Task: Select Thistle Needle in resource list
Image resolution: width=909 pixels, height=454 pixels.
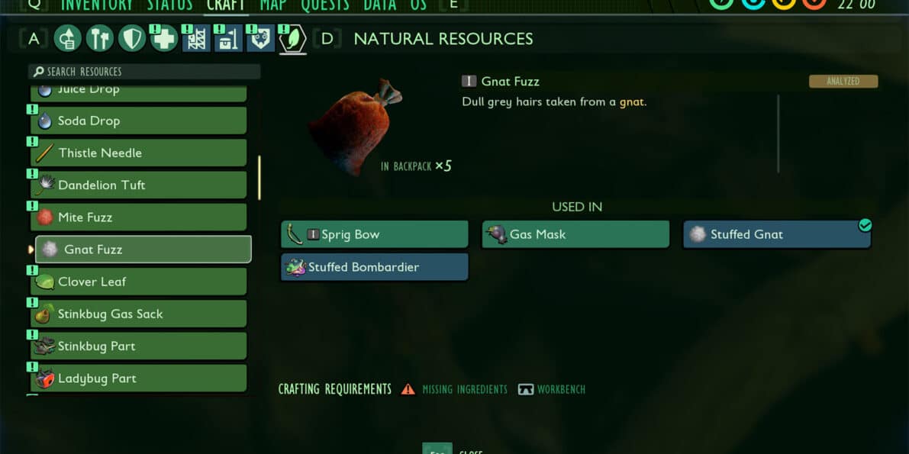Action: pos(139,153)
